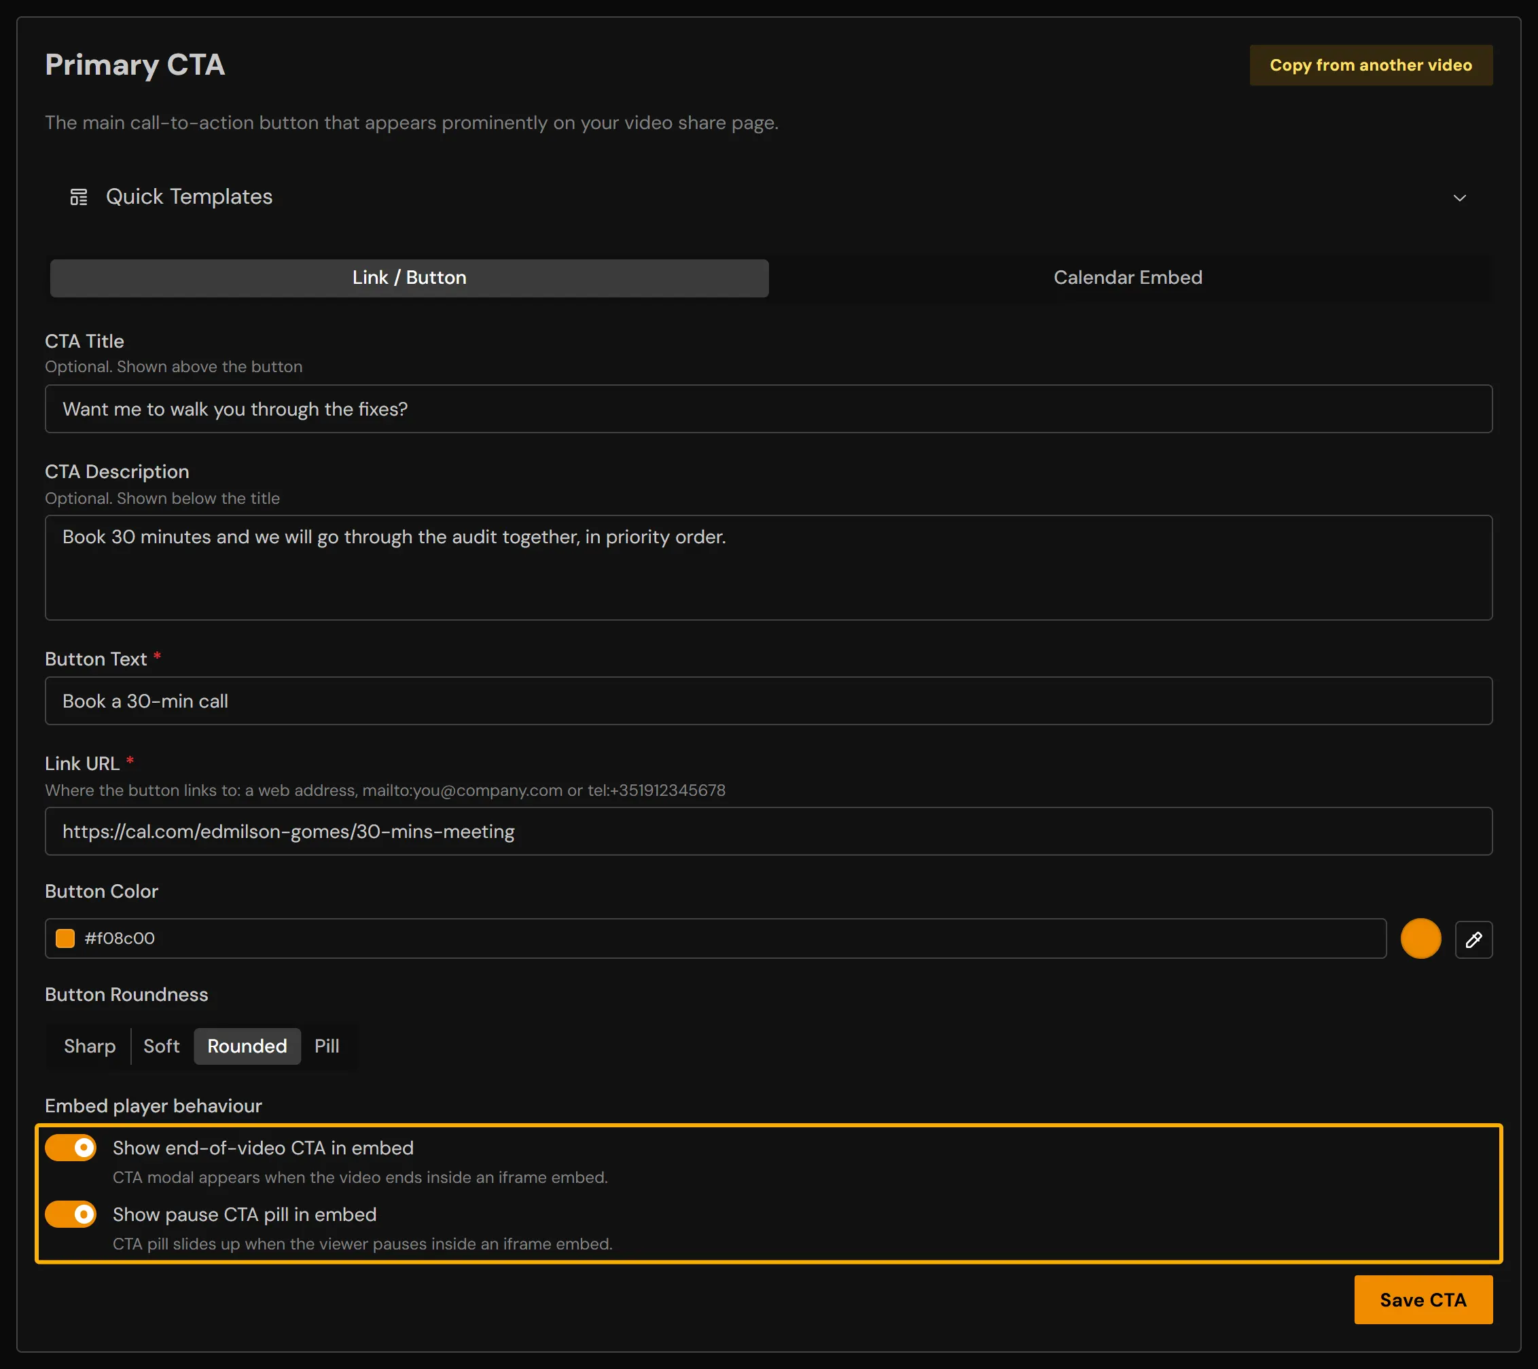Viewport: 1538px width, 1369px height.
Task: Click 'Optional. Shown above the button' hint
Action: (174, 367)
